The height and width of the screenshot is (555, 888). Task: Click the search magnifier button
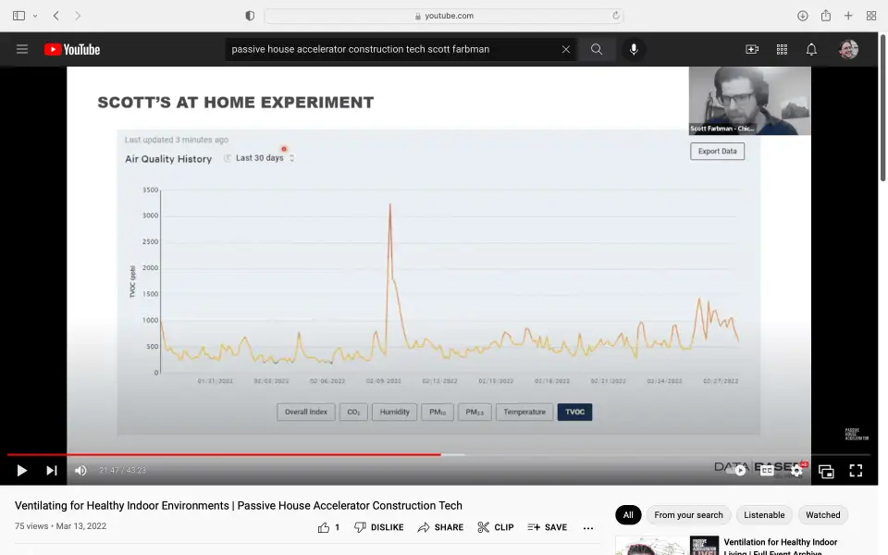pos(597,49)
